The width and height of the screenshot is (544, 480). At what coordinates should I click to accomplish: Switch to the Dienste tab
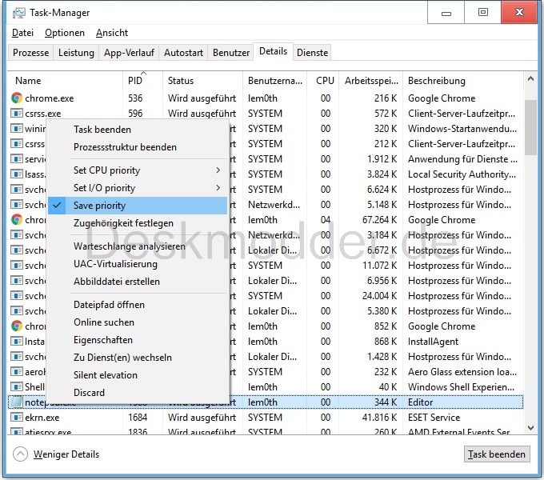(312, 53)
